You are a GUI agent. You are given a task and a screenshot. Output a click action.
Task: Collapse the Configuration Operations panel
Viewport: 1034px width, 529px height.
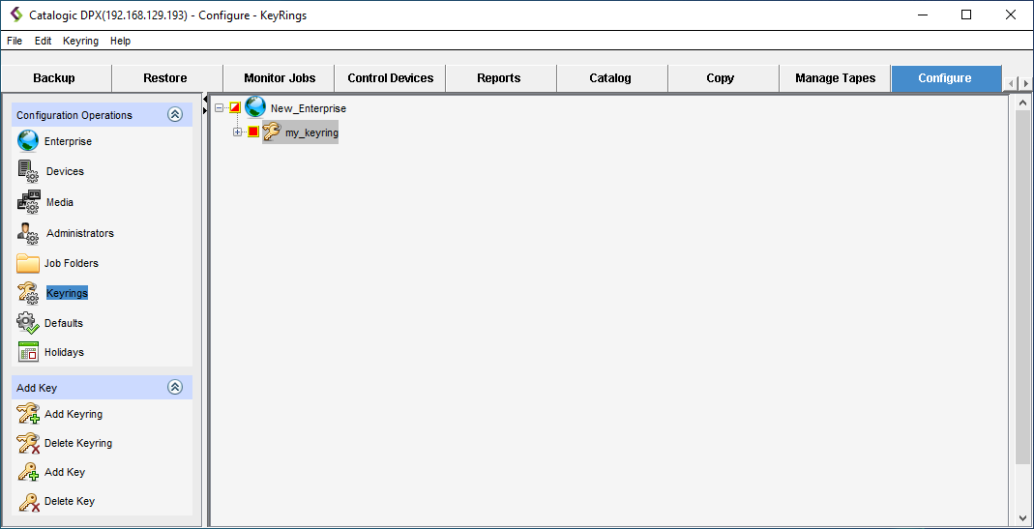(x=175, y=115)
